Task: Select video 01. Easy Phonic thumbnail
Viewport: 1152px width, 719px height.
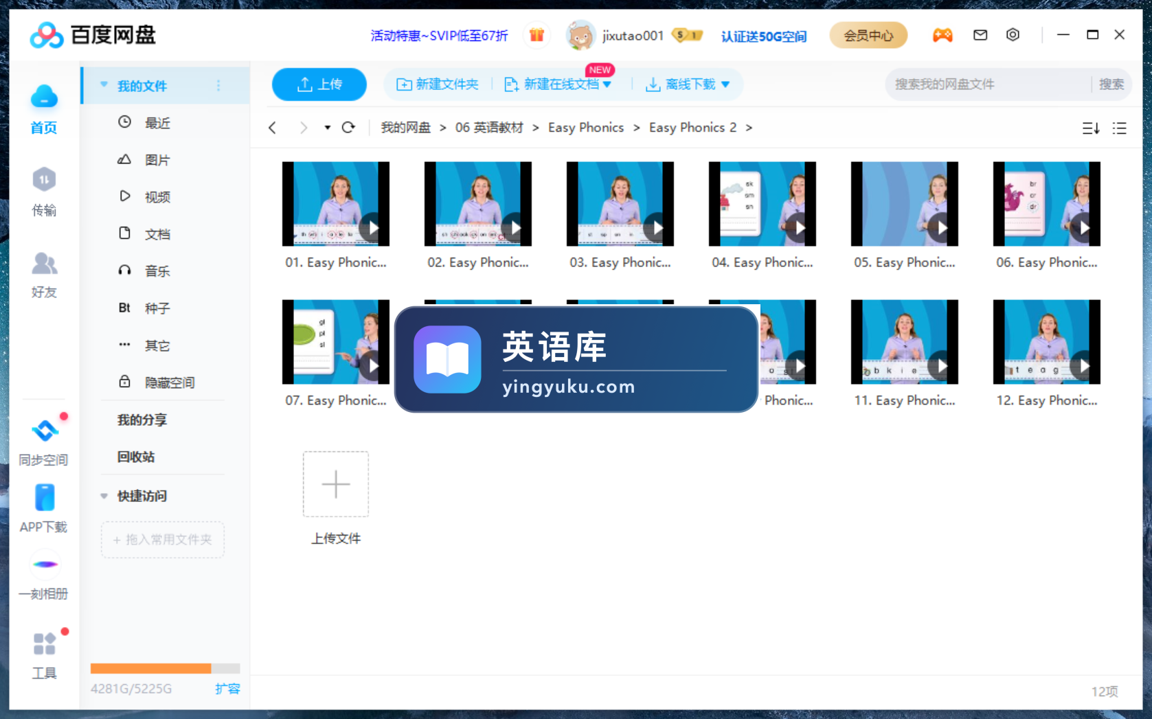Action: 336,204
